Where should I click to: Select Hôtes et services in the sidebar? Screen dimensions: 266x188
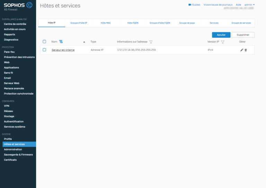point(19,144)
